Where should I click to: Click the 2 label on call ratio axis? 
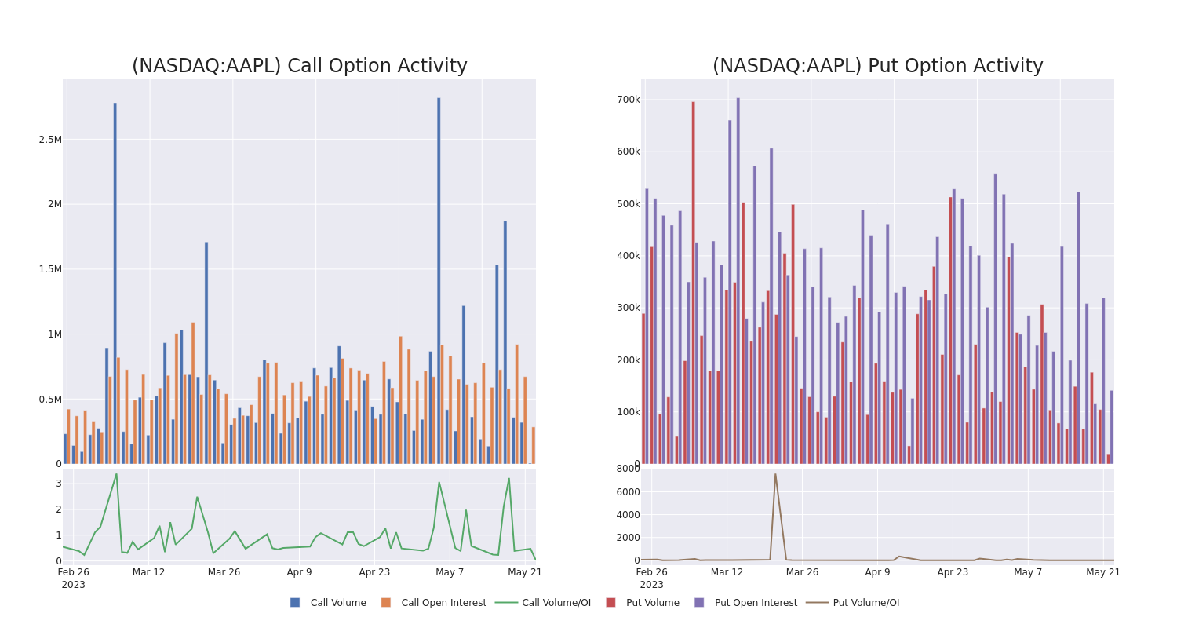(58, 509)
